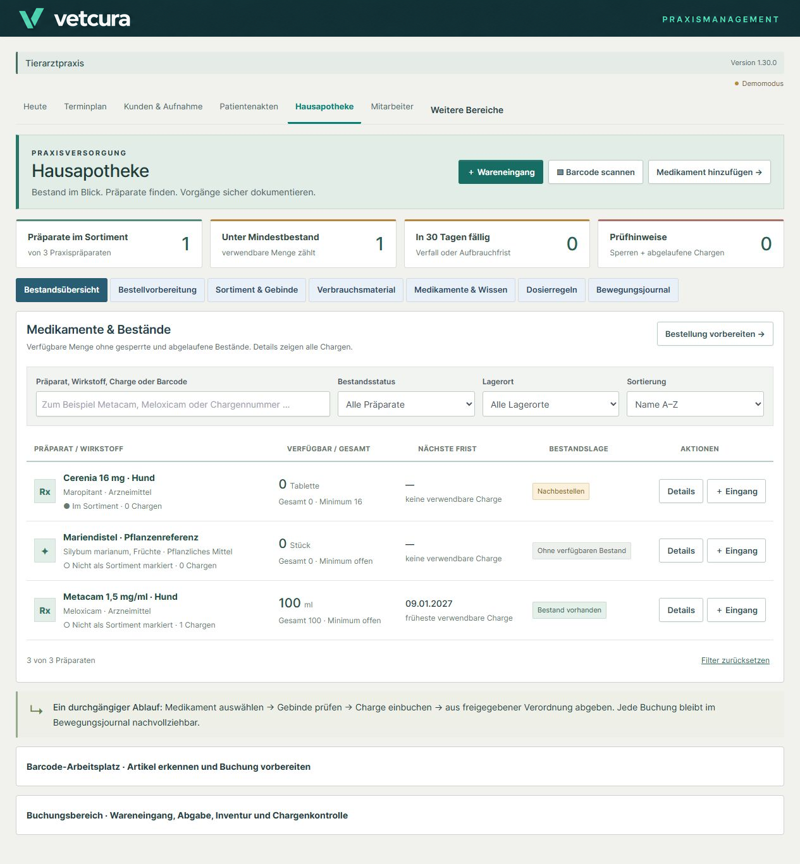Switch to the Medikamente & Wissen sub-tab

pyautogui.click(x=460, y=290)
